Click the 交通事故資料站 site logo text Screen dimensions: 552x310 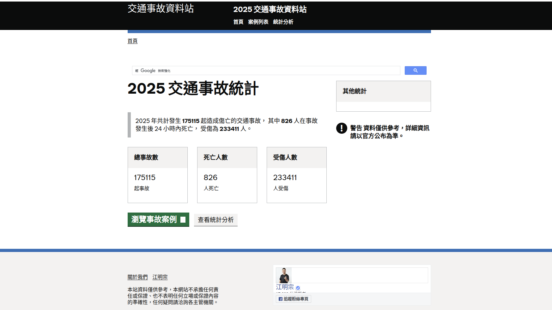pyautogui.click(x=161, y=9)
